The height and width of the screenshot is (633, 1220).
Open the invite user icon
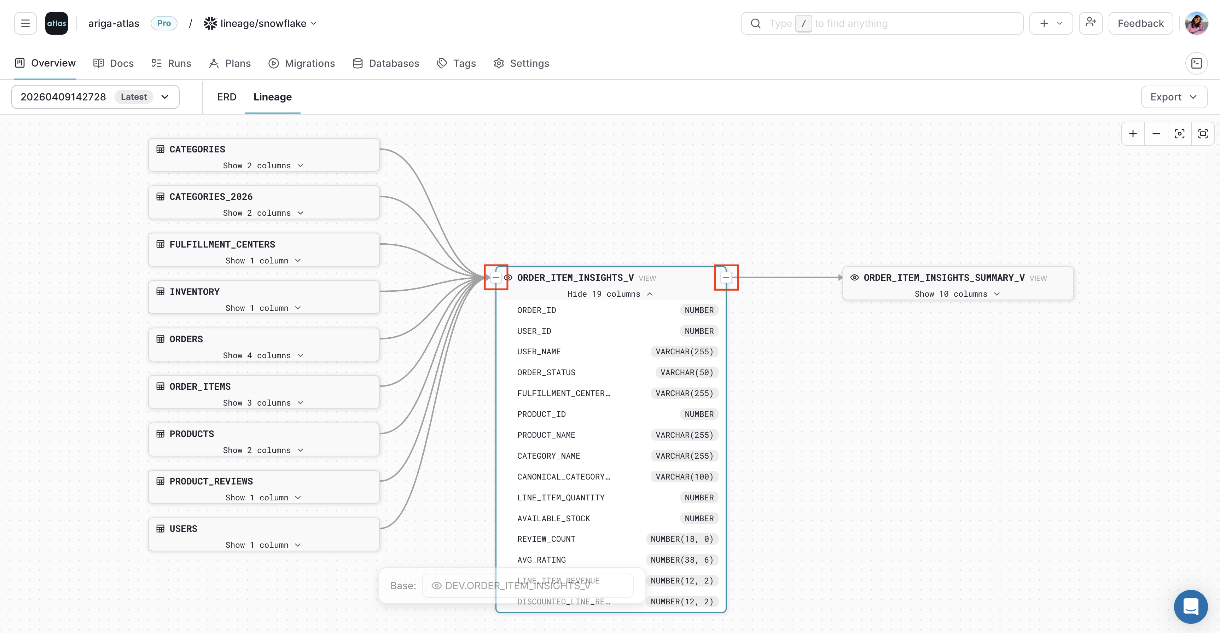(1090, 23)
